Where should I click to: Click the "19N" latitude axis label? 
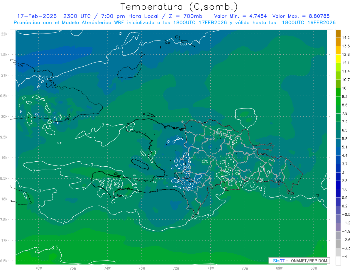pyautogui.click(x=5, y=158)
